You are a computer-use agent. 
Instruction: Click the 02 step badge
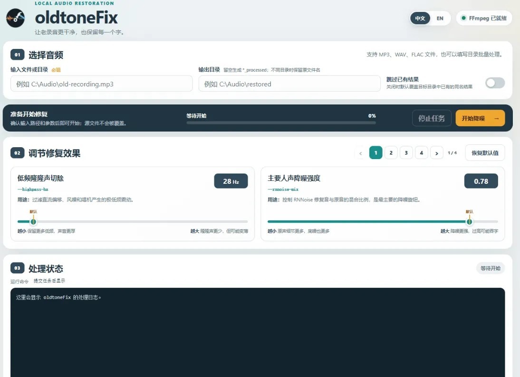pyautogui.click(x=17, y=153)
